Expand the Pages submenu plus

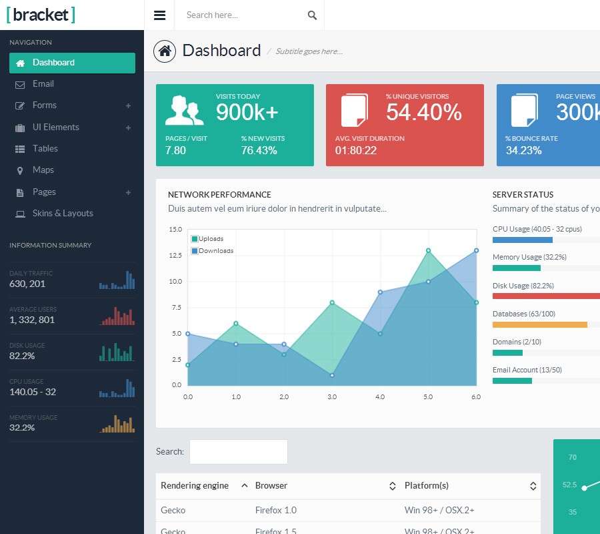point(128,192)
